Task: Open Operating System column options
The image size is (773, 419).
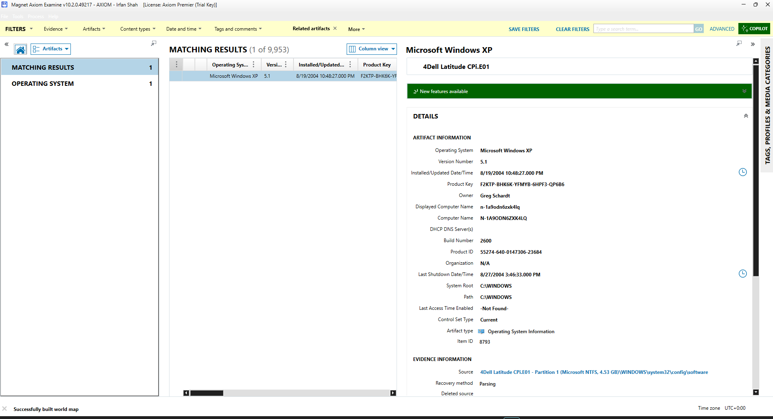Action: (x=254, y=64)
